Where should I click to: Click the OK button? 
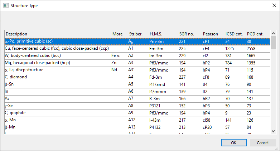tap(233, 142)
